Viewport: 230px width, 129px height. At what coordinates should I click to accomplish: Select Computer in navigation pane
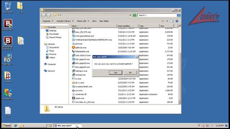(51, 64)
